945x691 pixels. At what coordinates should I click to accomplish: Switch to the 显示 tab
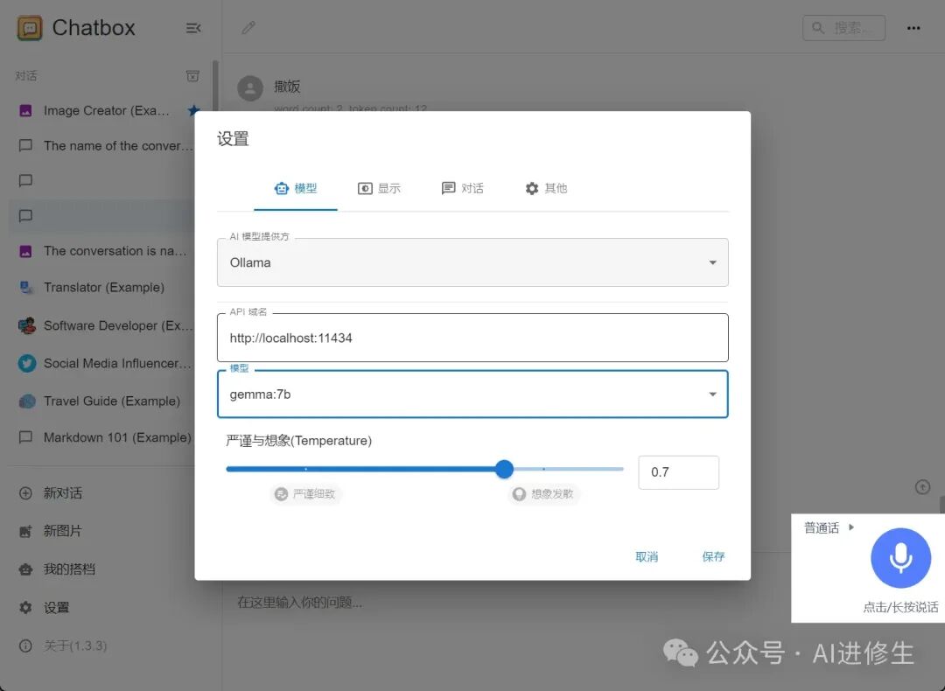379,189
